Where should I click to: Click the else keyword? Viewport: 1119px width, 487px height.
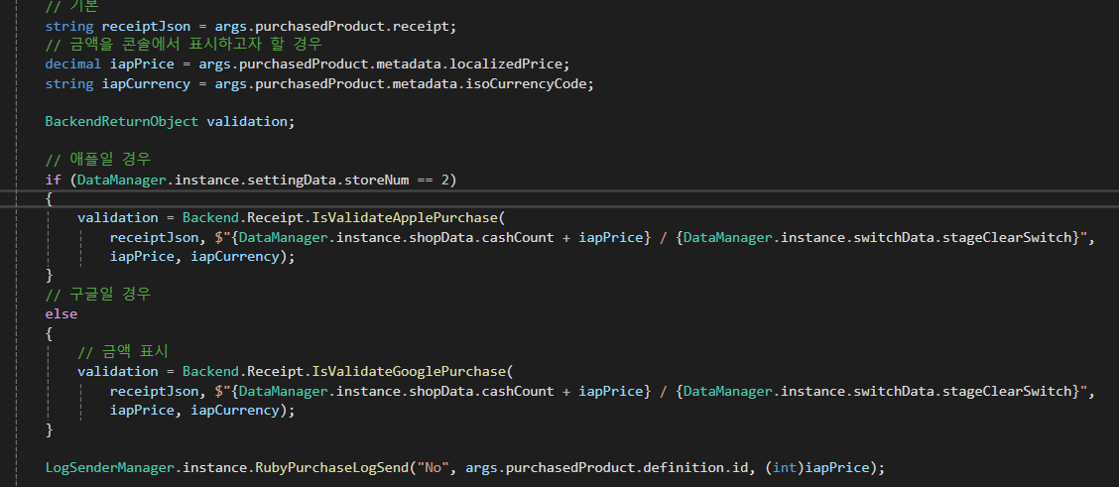point(61,313)
